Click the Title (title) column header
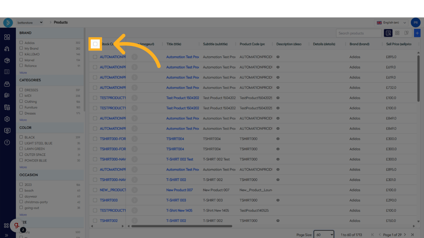The image size is (424, 238). [x=174, y=44]
